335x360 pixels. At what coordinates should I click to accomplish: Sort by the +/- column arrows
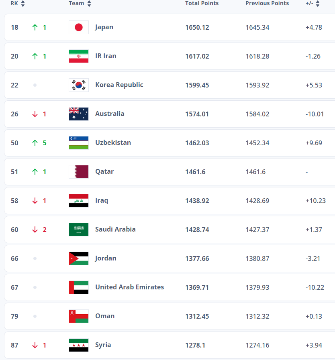[x=318, y=4]
